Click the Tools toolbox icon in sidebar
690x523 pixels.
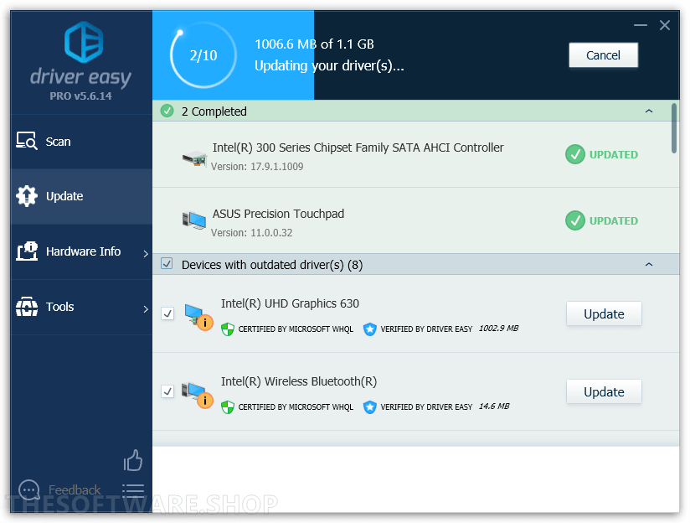[x=27, y=307]
